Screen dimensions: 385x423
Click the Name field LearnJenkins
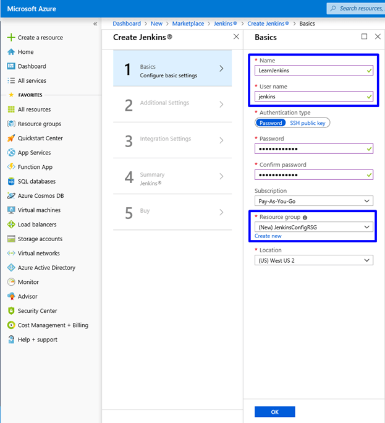pyautogui.click(x=314, y=70)
